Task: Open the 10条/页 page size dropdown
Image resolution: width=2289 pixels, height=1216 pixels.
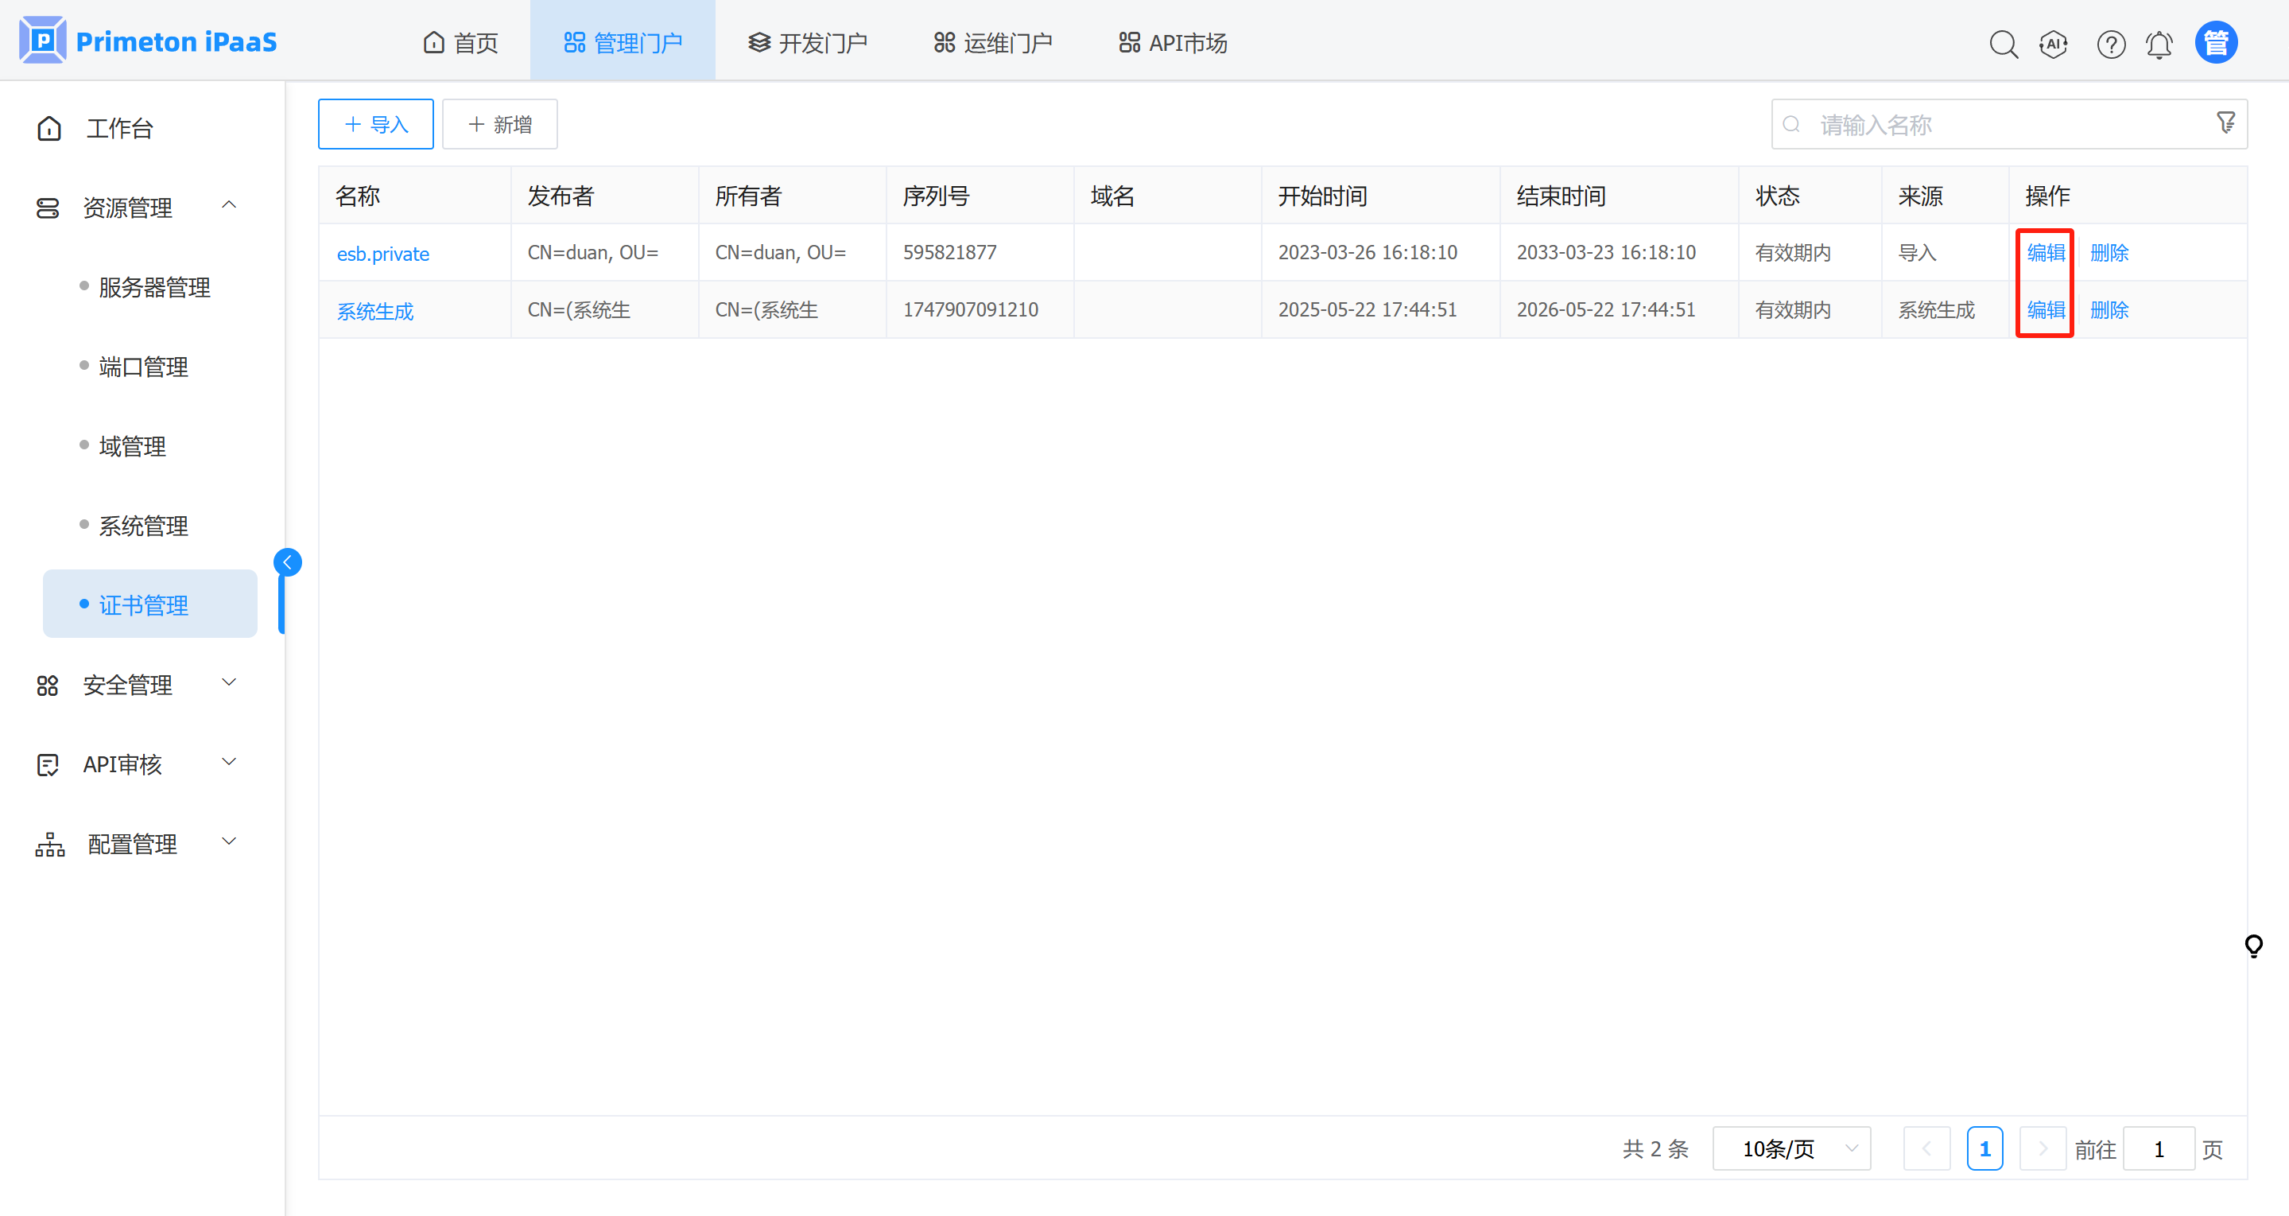Action: point(1790,1148)
